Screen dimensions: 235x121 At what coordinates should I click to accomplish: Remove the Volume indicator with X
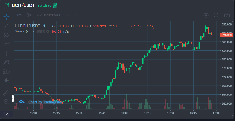47,31
